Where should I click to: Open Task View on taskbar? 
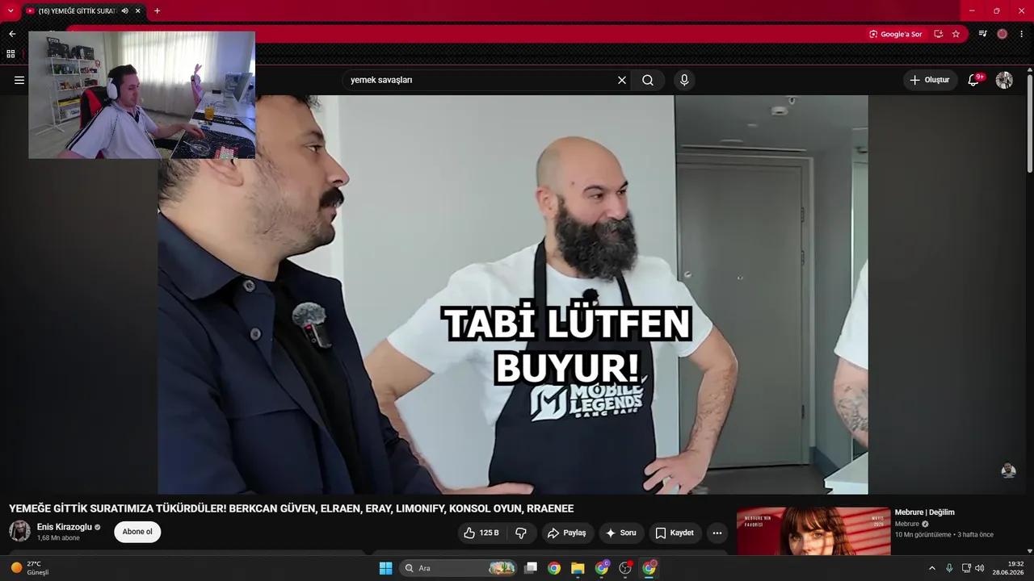(531, 568)
